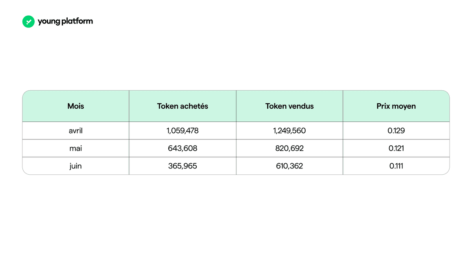Screen dimensions: 472x265
Task: Click the green Young Platform checkmark logo
Action: [x=29, y=21]
